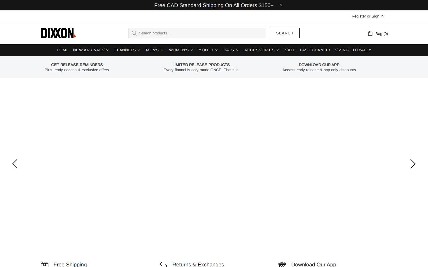This screenshot has height=267, width=428.
Task: Open the Register link
Action: [x=359, y=16]
